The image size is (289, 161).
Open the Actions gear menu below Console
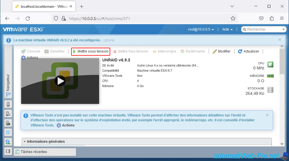tap(29, 57)
